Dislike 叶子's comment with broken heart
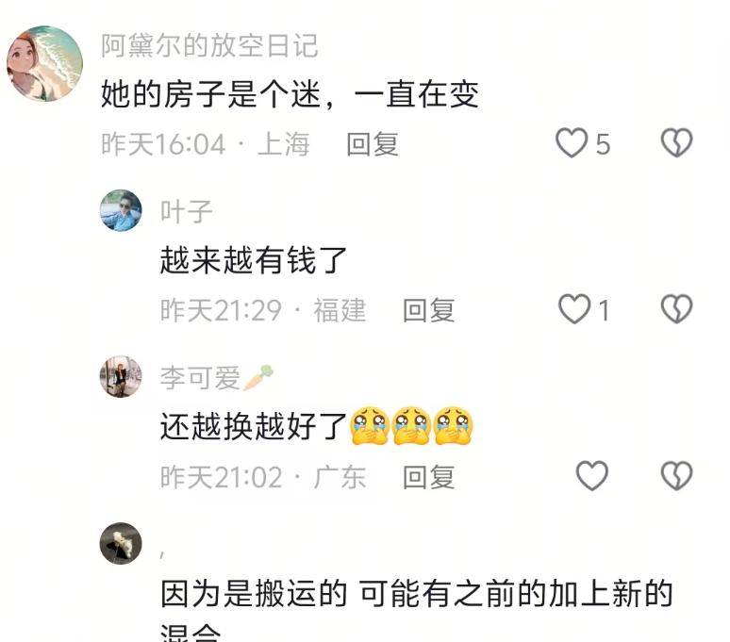 (676, 309)
